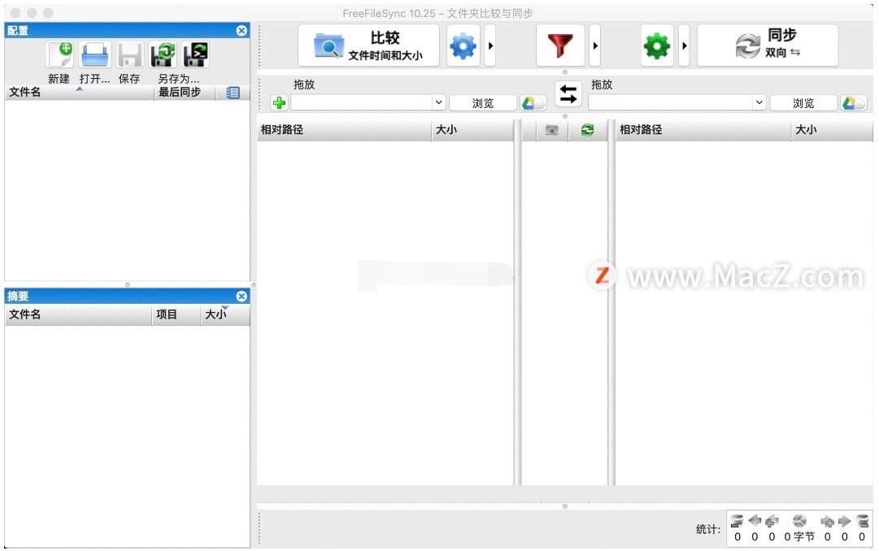Expand right folder path history dropdown
Screen dimensions: 879x551
(759, 102)
